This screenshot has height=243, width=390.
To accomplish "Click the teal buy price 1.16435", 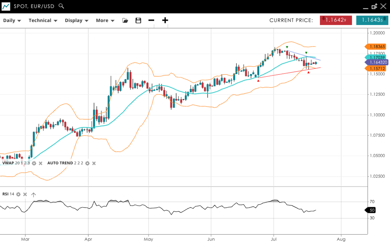I will click(372, 20).
